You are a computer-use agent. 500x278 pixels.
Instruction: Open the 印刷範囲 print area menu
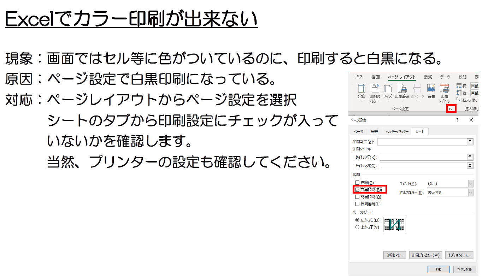[x=402, y=93]
